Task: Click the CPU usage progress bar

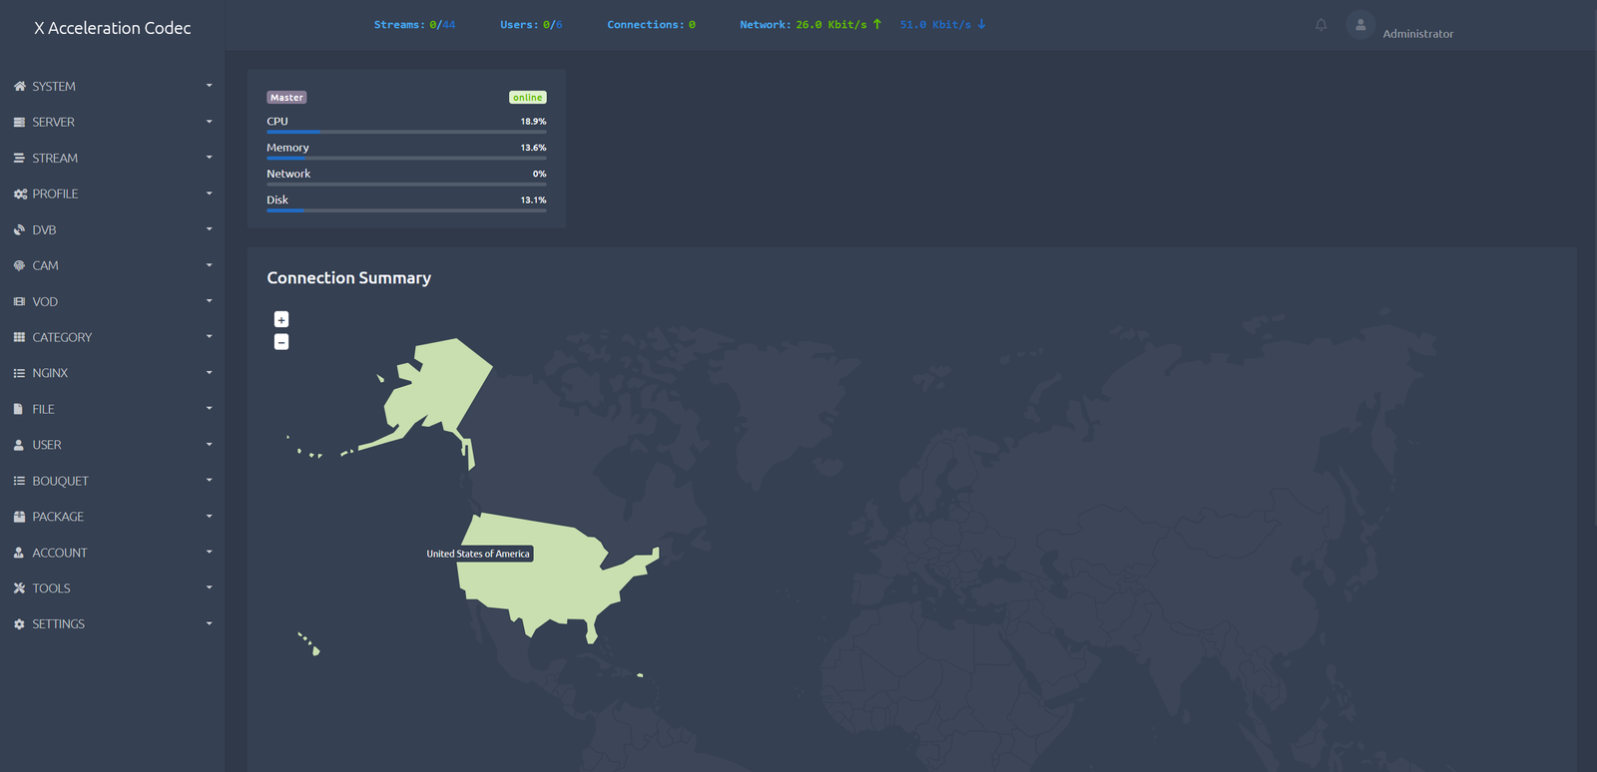Action: tap(406, 132)
